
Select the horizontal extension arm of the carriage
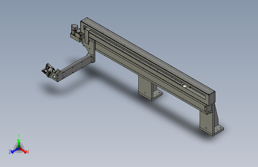pyautogui.click(x=75, y=68)
